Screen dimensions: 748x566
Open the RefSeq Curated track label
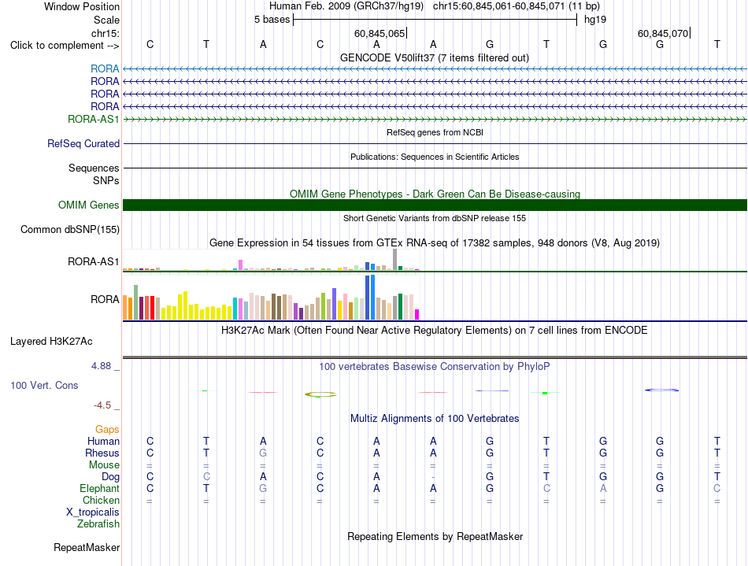tap(83, 143)
